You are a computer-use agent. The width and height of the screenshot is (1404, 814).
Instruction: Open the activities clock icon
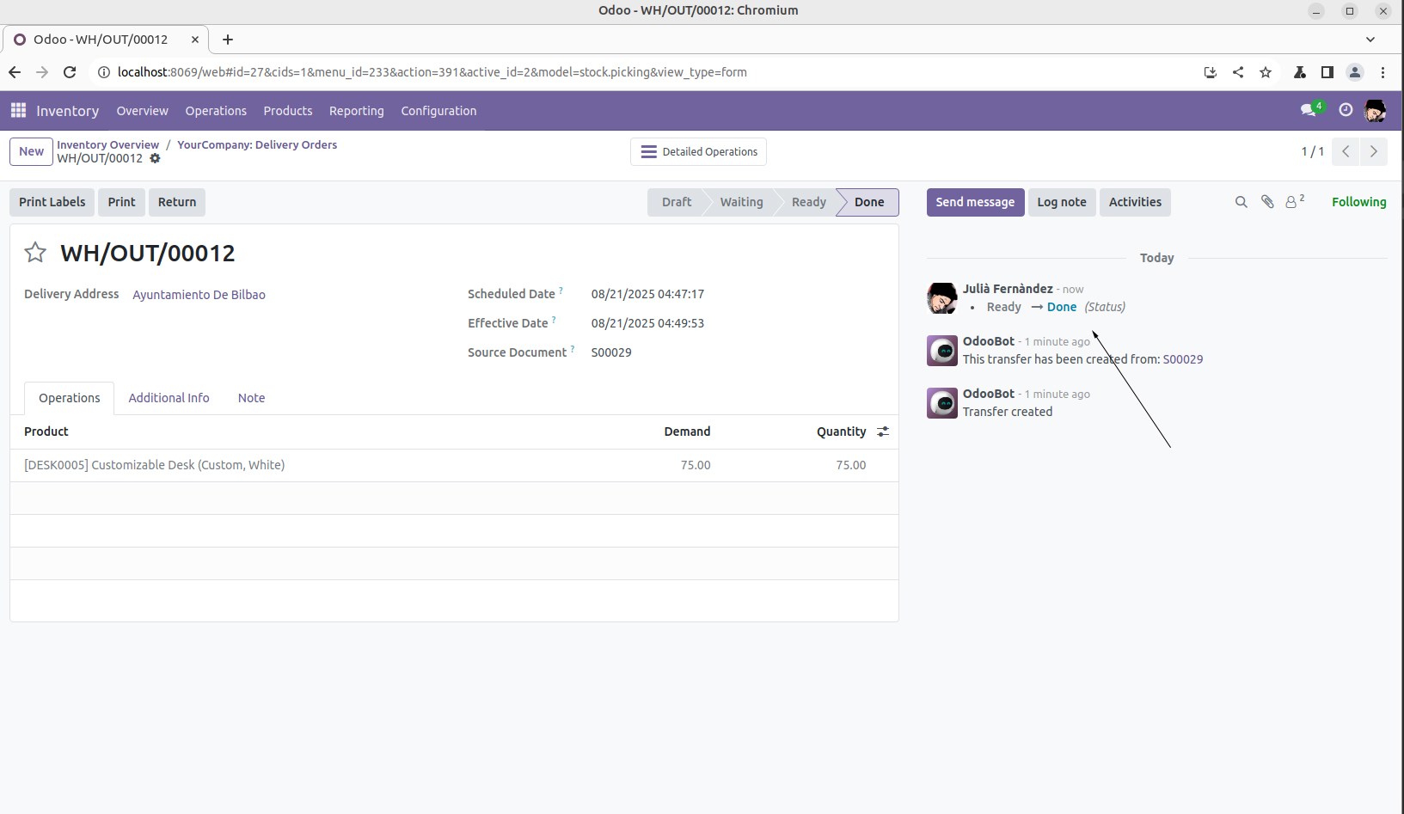click(x=1346, y=110)
